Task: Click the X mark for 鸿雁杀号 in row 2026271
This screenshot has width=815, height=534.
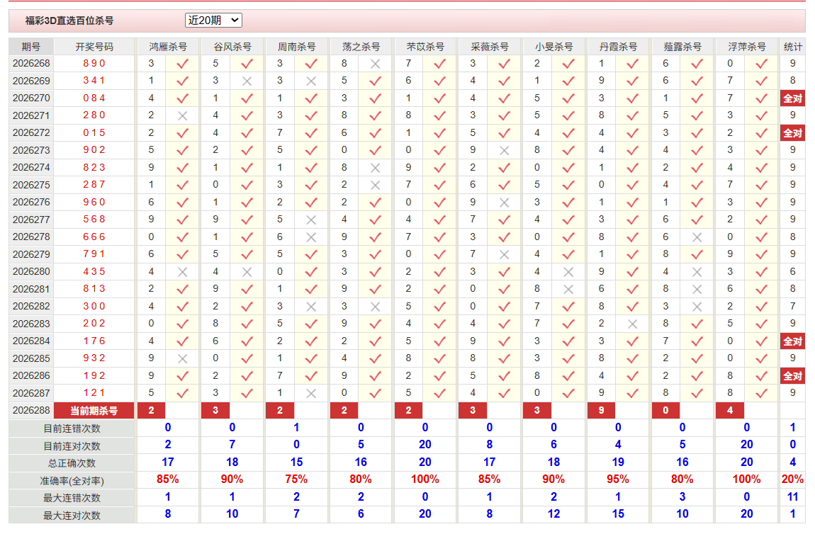Action: (182, 116)
